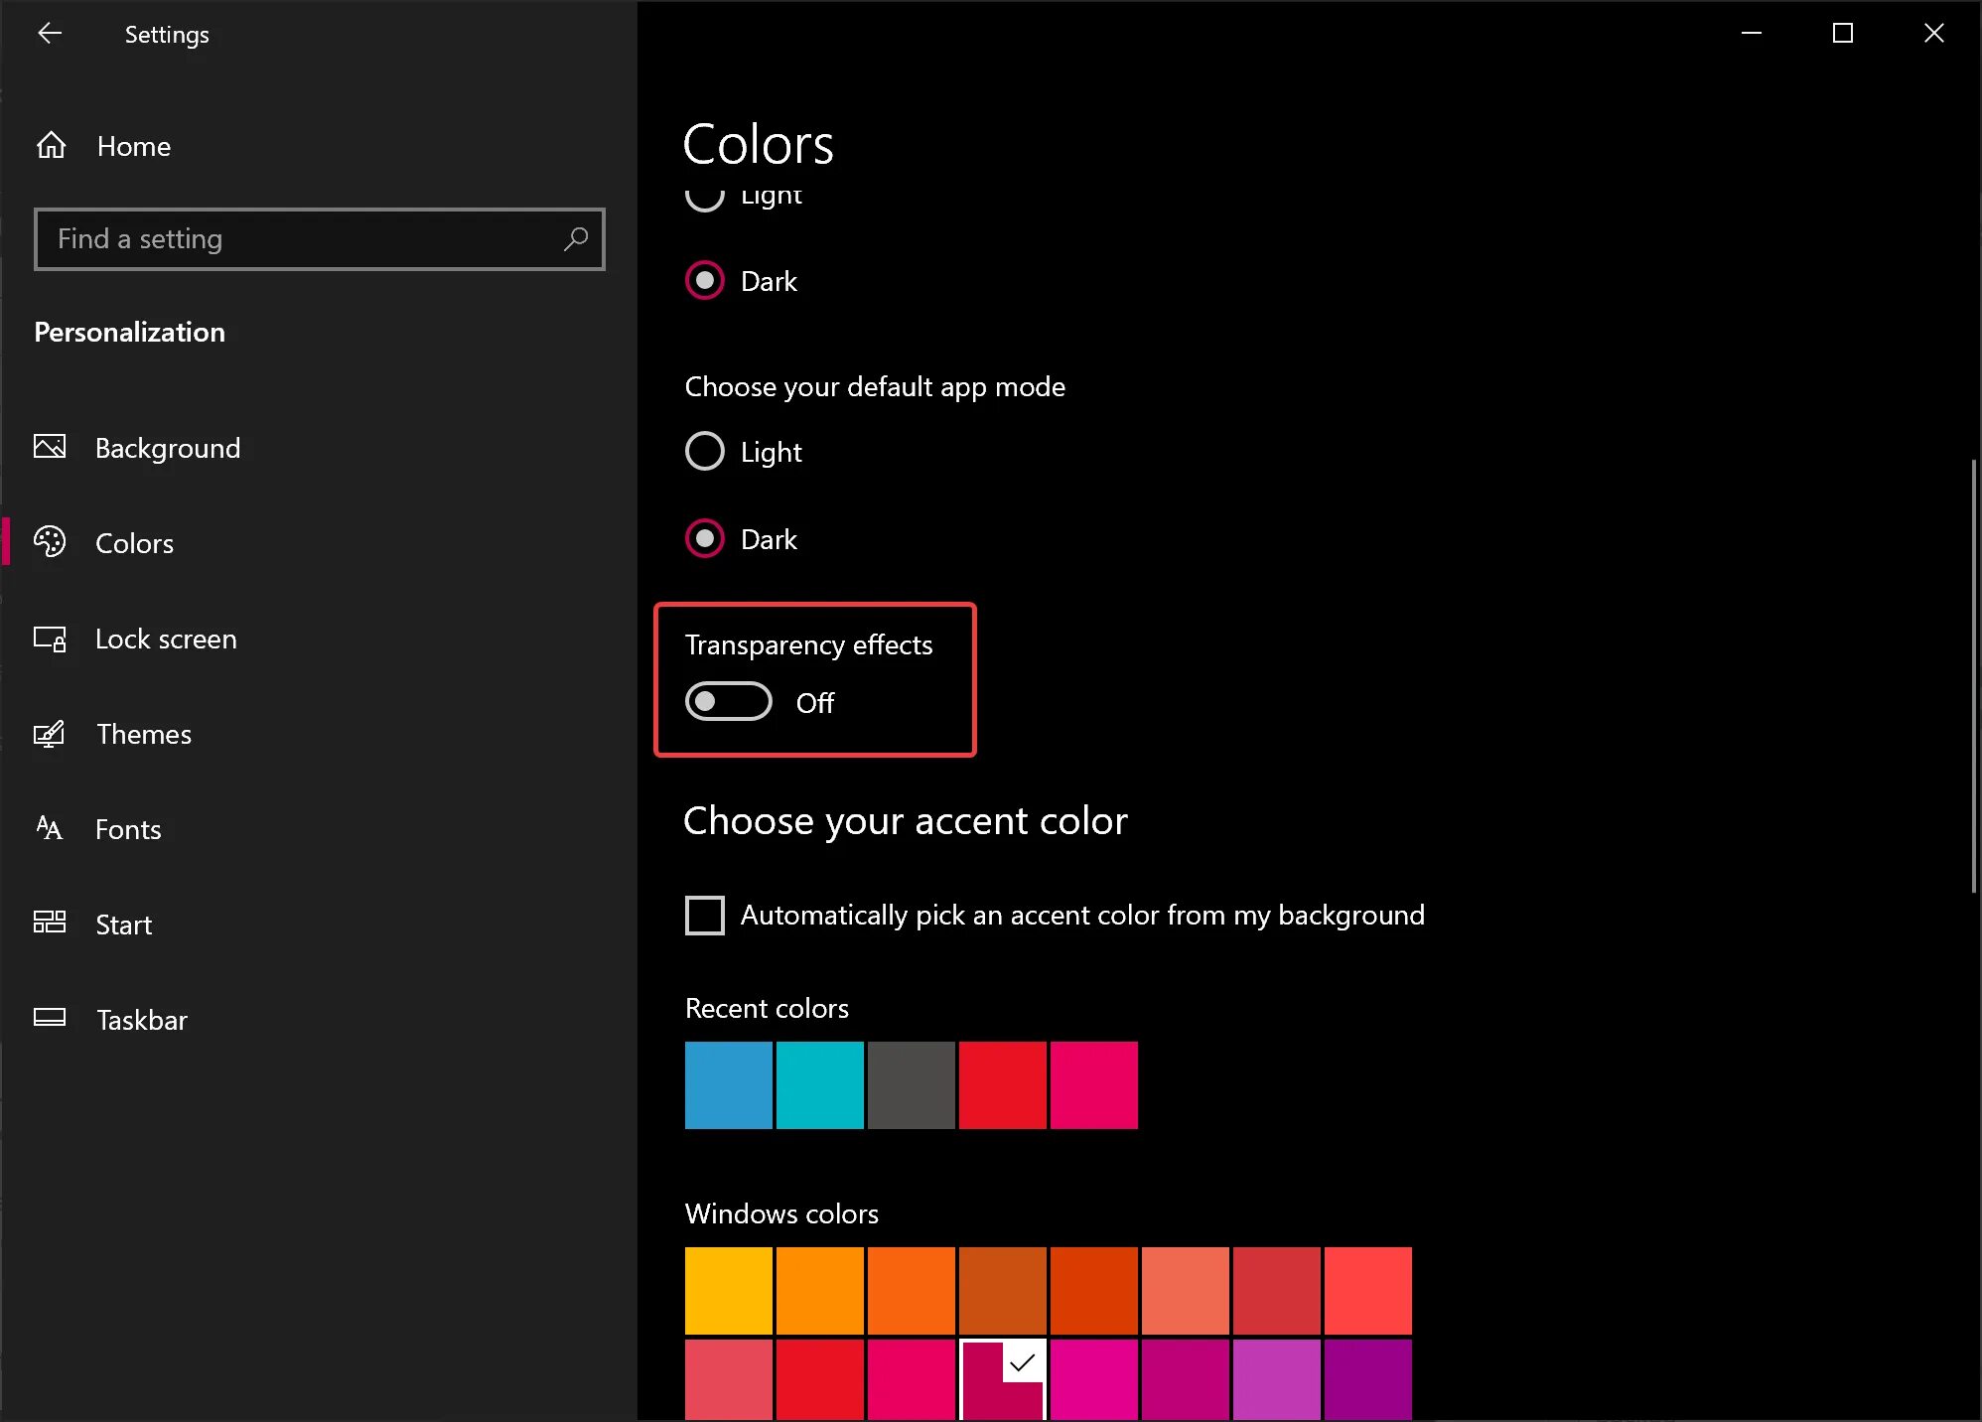
Task: Click the vertical scrollbar thumb
Action: coord(1973,675)
